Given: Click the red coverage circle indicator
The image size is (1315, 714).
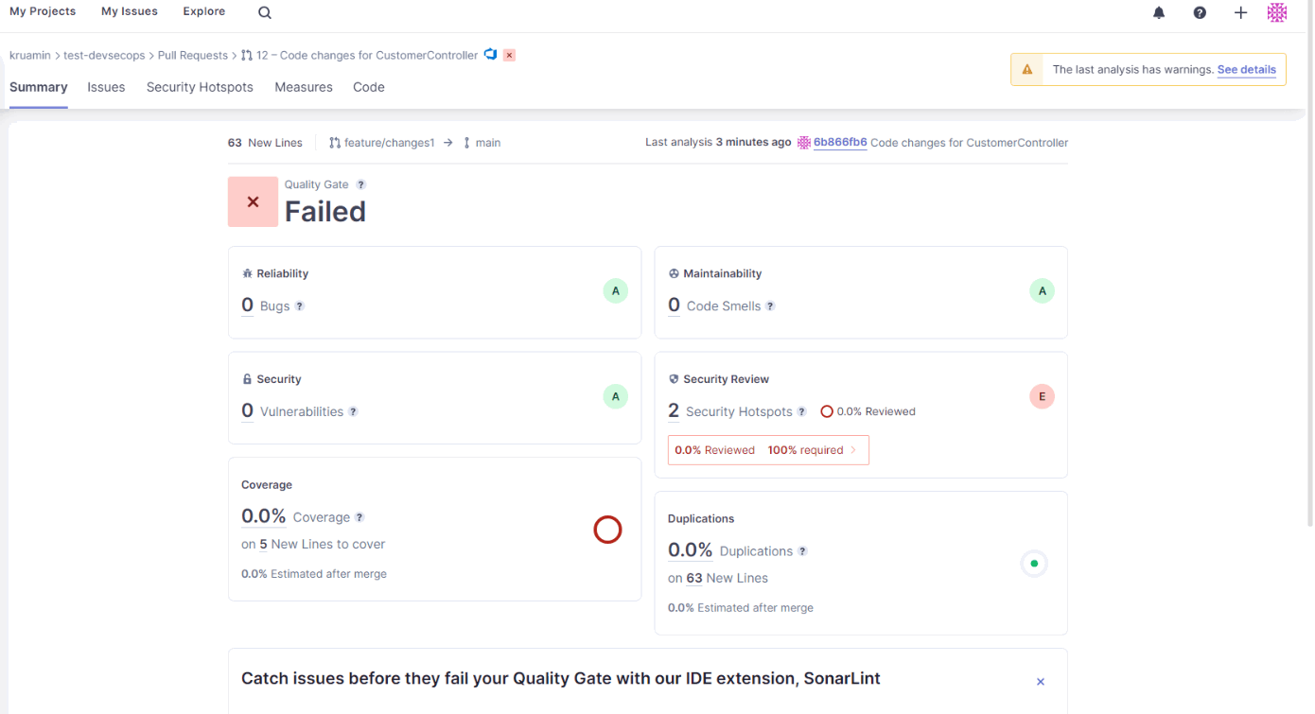Looking at the screenshot, I should (x=607, y=530).
